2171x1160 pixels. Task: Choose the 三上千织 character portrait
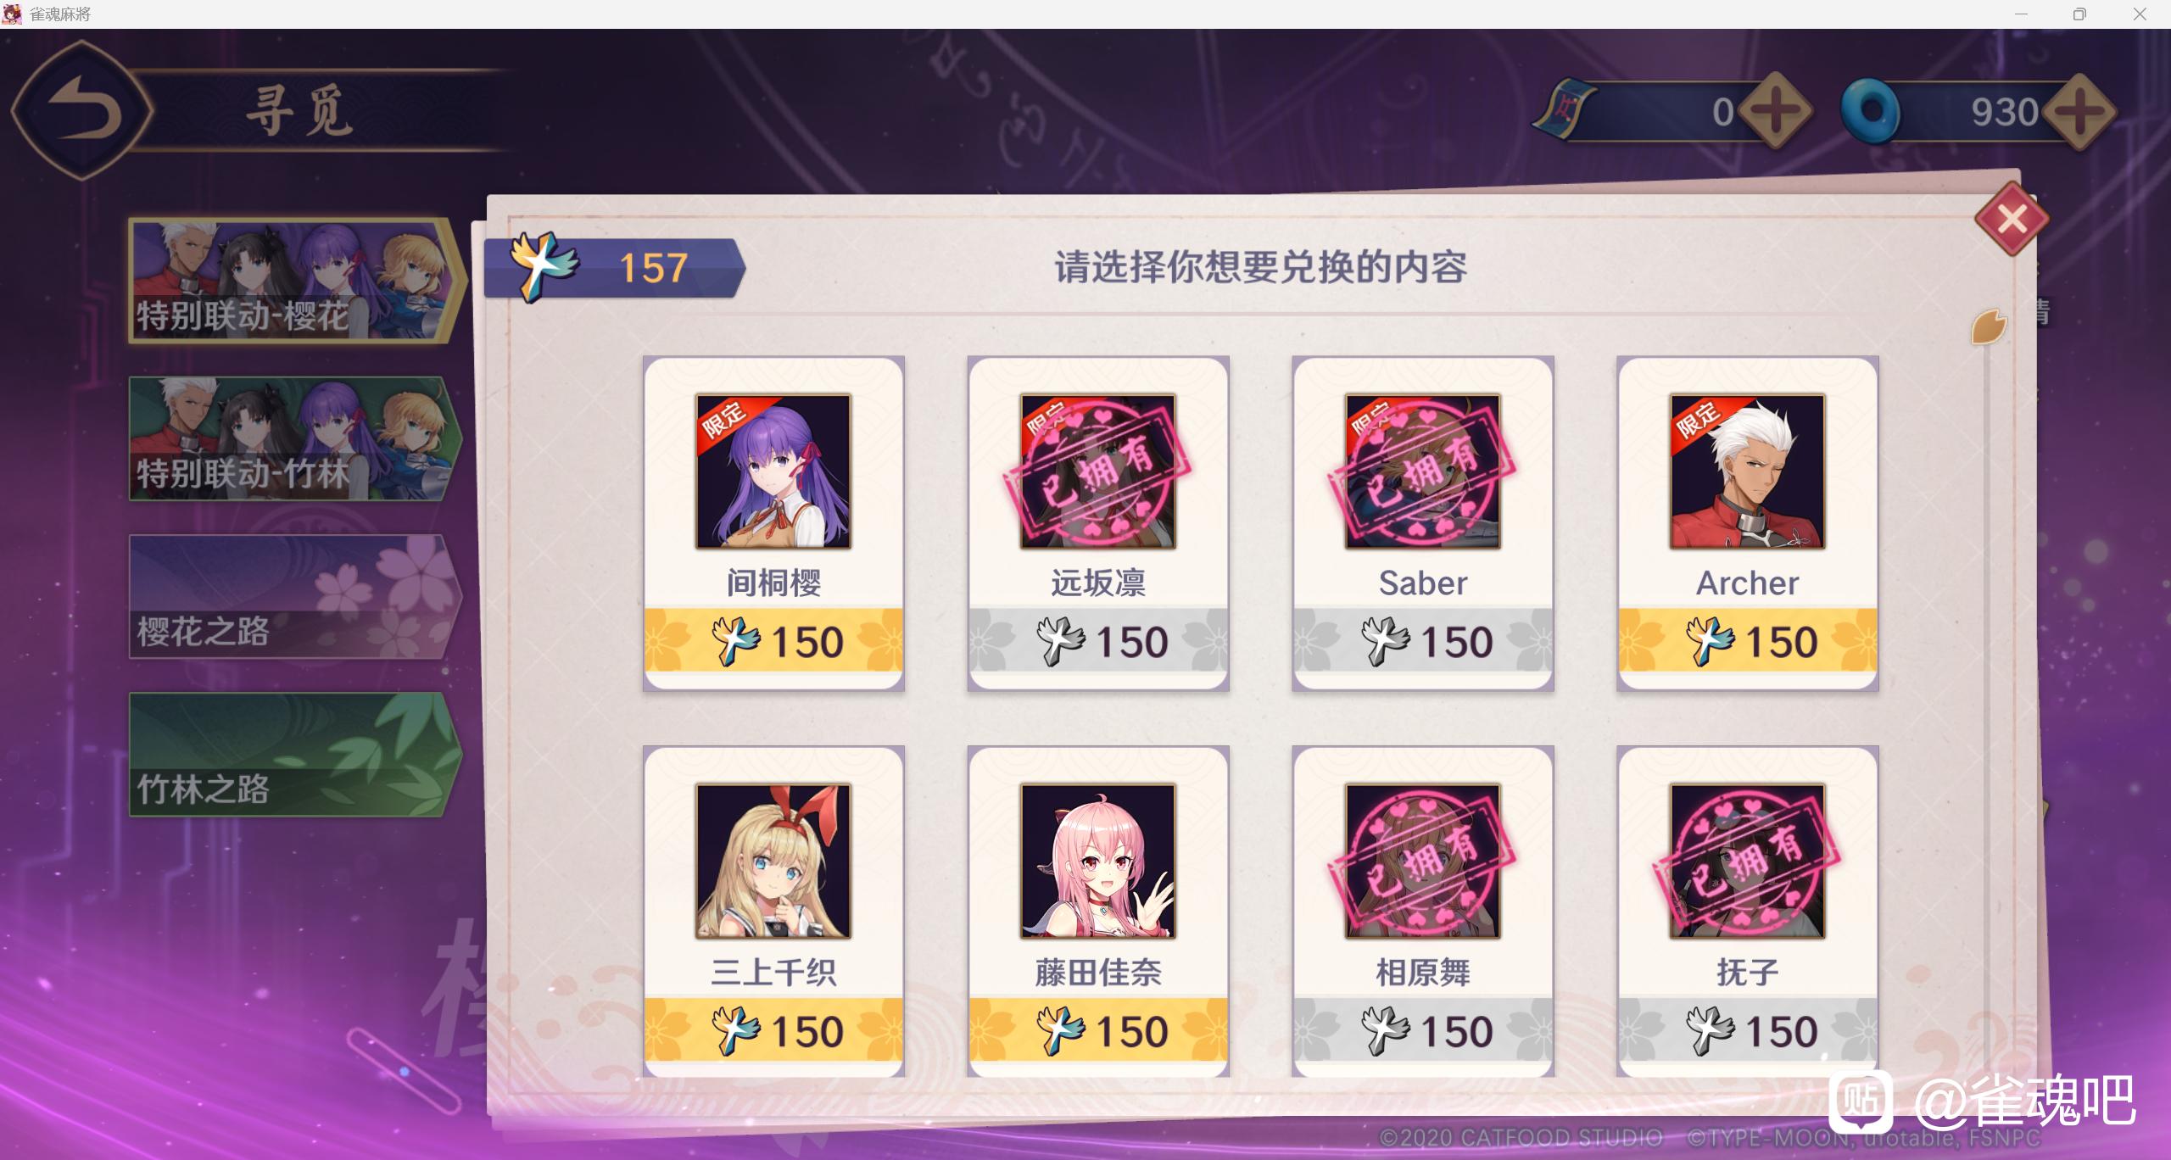[x=773, y=861]
